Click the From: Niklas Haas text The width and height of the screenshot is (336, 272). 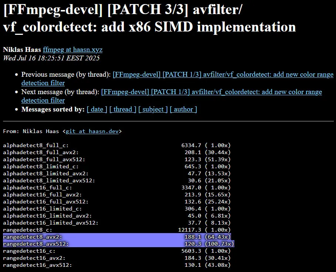31,131
